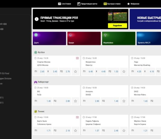Click the Киберспорт gamepad icon
This screenshot has width=161, height=139.
36,82
